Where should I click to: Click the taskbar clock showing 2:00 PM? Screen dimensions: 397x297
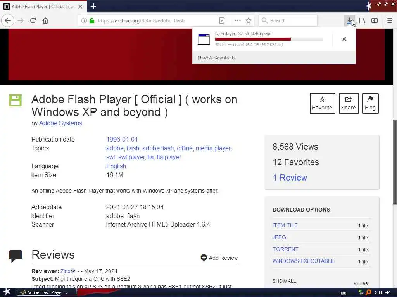pos(383,292)
